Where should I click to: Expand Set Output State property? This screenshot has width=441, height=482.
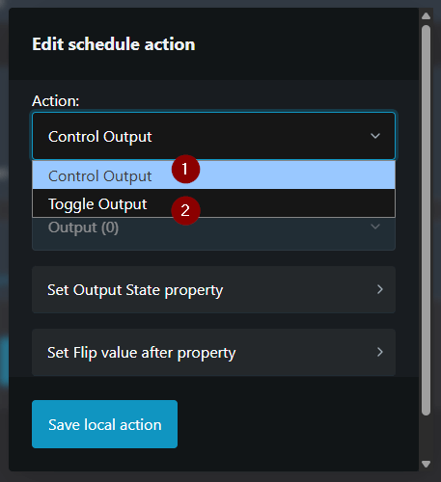(x=213, y=289)
